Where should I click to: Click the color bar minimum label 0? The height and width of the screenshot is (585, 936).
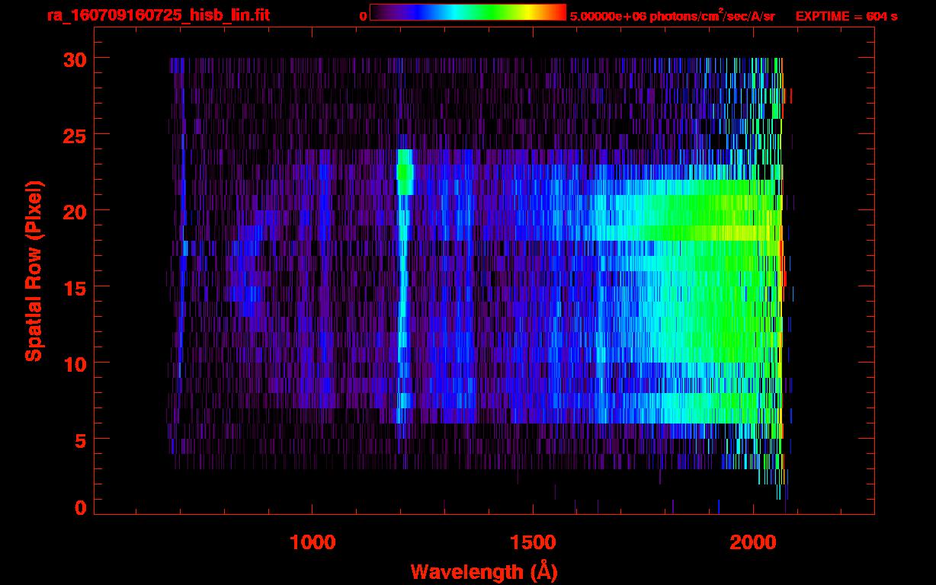364,16
